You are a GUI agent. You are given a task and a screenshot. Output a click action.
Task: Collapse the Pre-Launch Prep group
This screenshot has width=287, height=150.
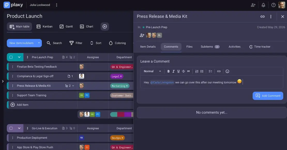click(19, 57)
